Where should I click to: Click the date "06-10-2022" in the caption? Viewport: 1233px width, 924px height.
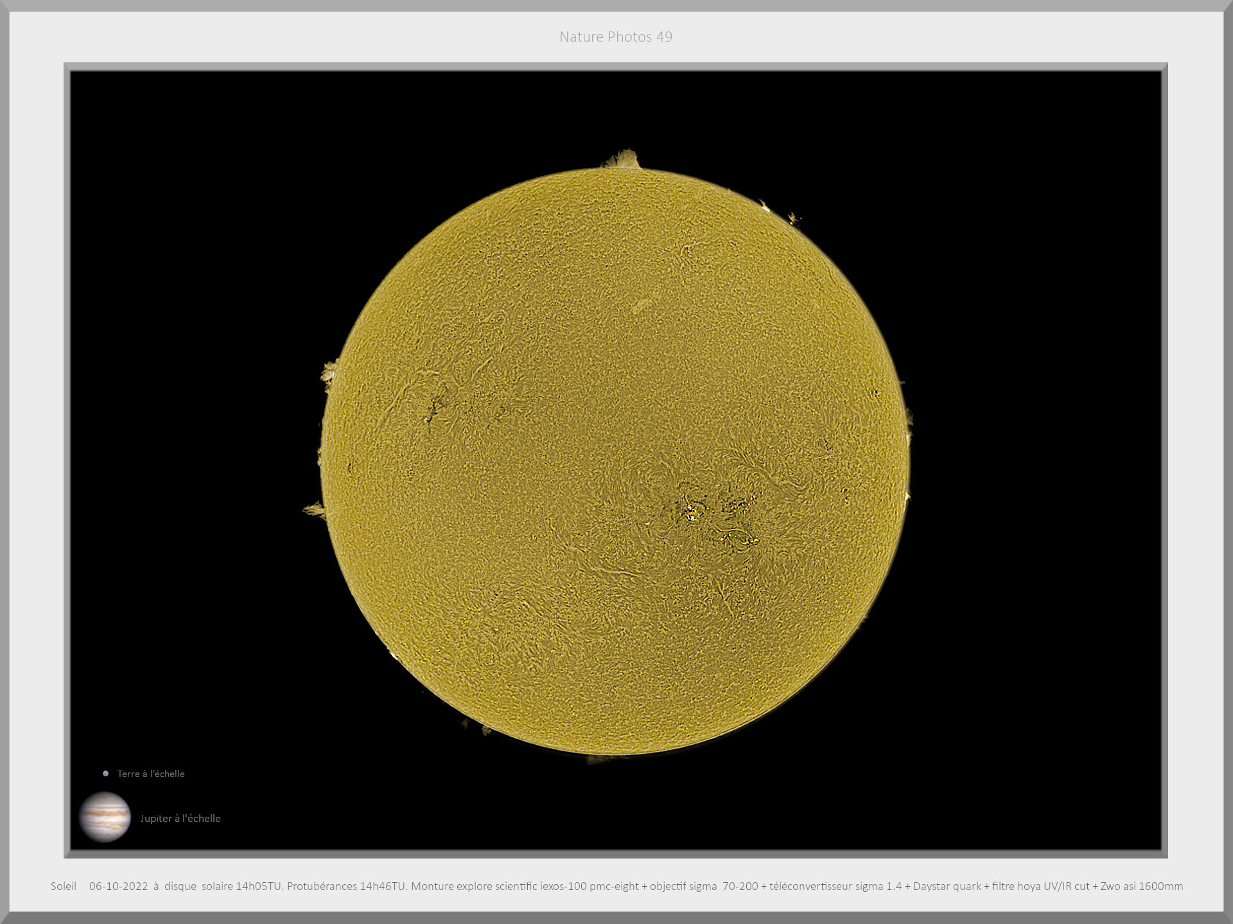(x=118, y=886)
